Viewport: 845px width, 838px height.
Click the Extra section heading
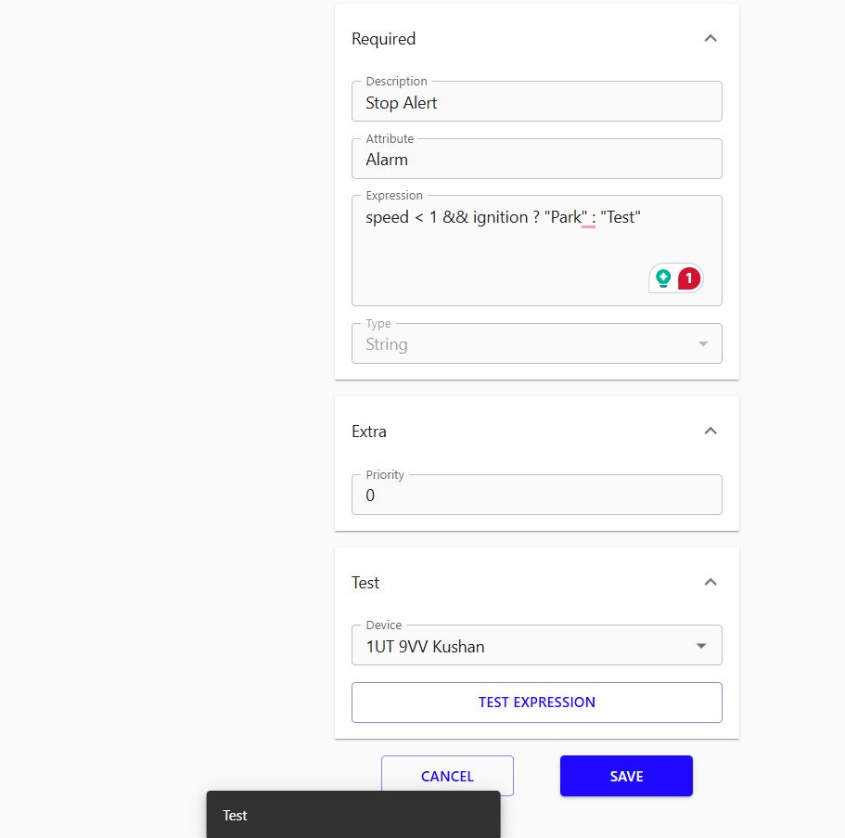click(369, 432)
